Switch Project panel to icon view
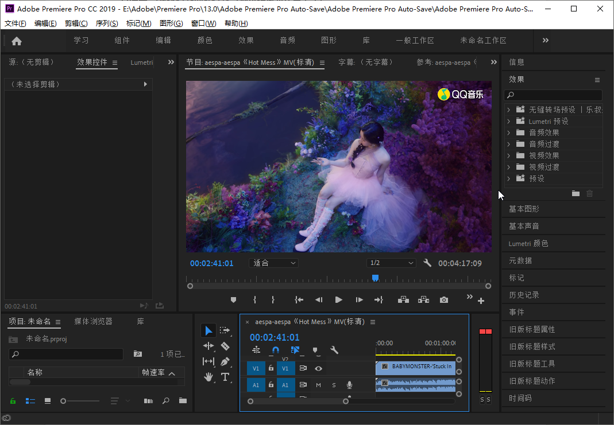This screenshot has height=425, width=614. 47,401
